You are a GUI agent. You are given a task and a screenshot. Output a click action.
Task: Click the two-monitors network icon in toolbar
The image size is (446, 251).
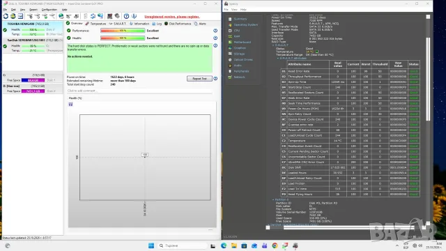pyautogui.click(x=100, y=16)
